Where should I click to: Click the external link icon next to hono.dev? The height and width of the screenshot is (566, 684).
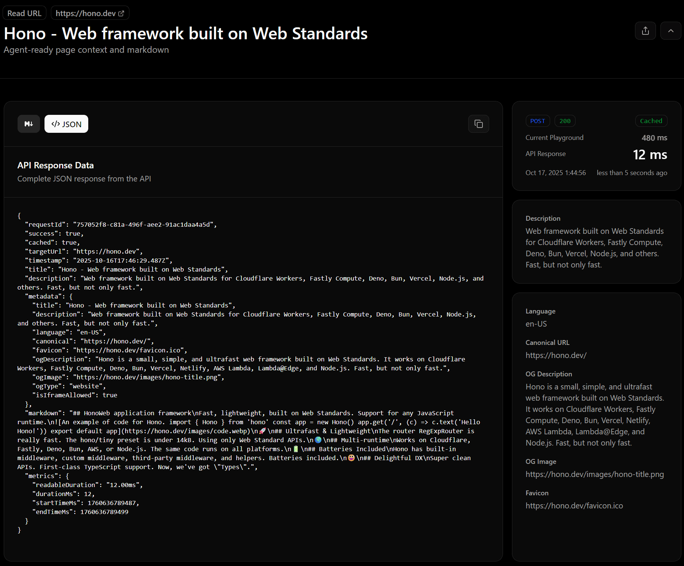(120, 13)
